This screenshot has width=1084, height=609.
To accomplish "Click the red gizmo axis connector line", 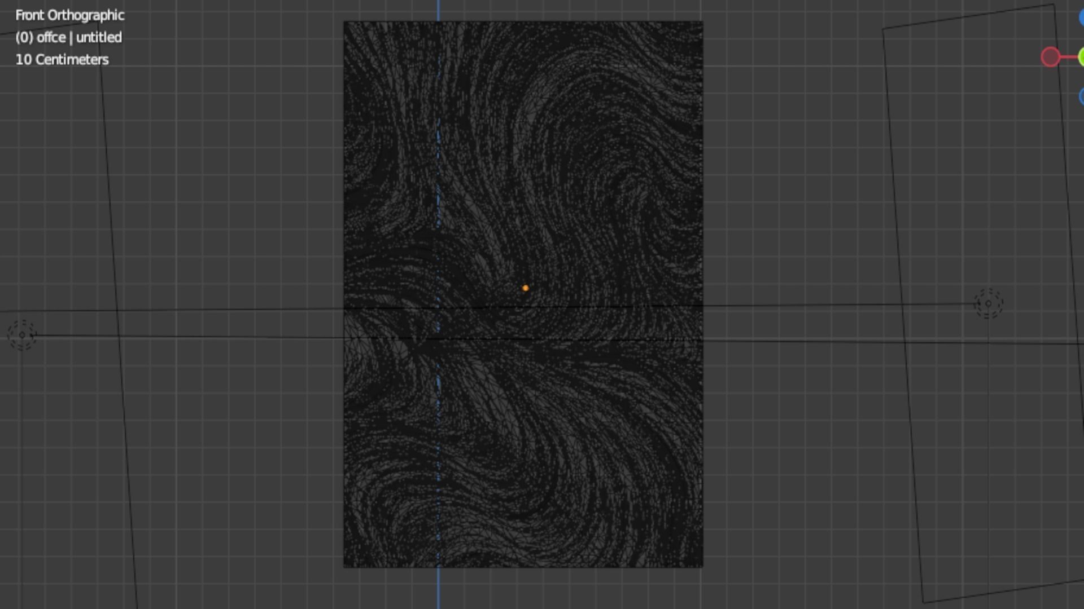I will [1068, 57].
